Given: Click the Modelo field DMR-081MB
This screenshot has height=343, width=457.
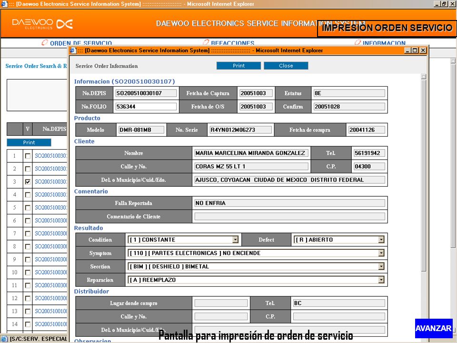Looking at the screenshot, I should tap(141, 130).
